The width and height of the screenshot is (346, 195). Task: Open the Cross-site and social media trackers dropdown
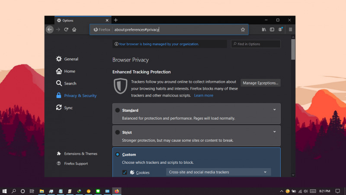tap(218, 172)
